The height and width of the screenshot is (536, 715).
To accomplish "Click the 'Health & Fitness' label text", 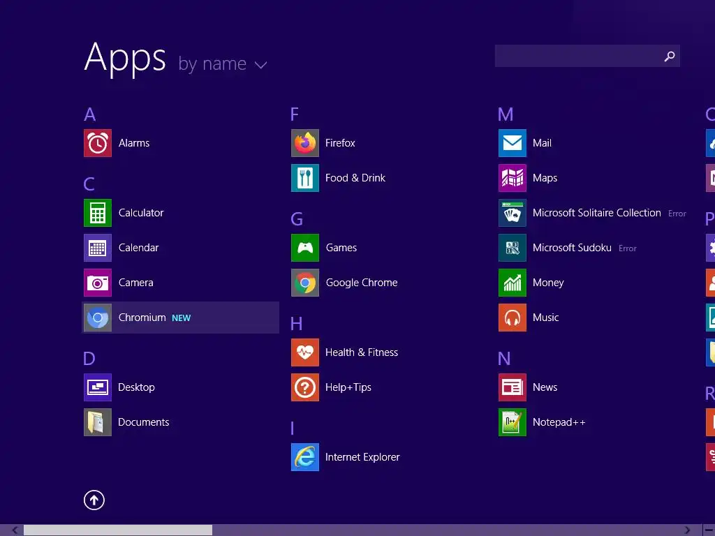I will [362, 352].
